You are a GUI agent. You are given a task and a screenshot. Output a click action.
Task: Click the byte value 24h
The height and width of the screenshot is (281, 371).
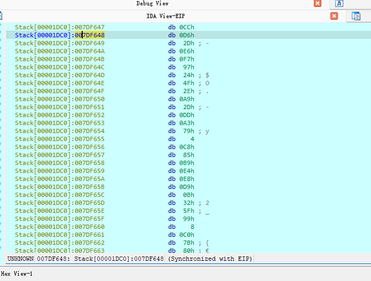pyautogui.click(x=188, y=75)
